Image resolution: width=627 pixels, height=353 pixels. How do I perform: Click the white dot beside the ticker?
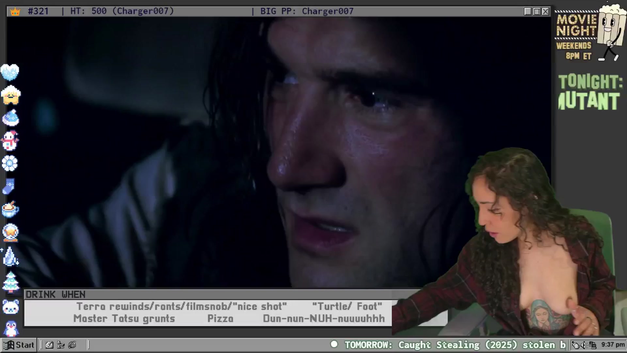[x=334, y=344]
